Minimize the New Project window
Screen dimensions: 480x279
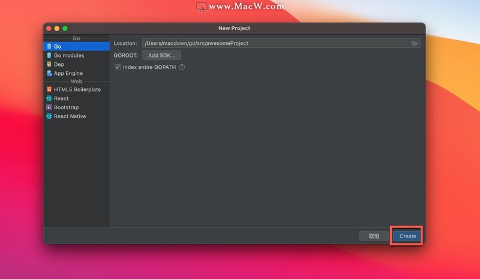pyautogui.click(x=57, y=28)
